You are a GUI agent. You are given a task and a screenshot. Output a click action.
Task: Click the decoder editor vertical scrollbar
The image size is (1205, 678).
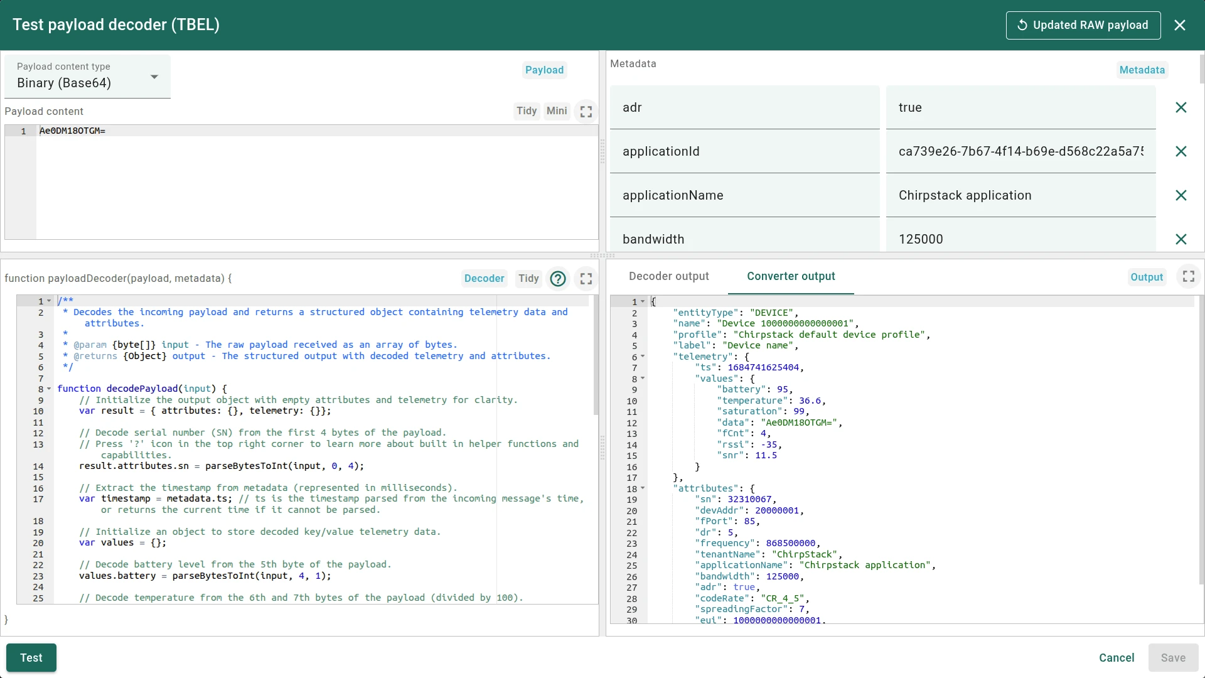tap(596, 355)
